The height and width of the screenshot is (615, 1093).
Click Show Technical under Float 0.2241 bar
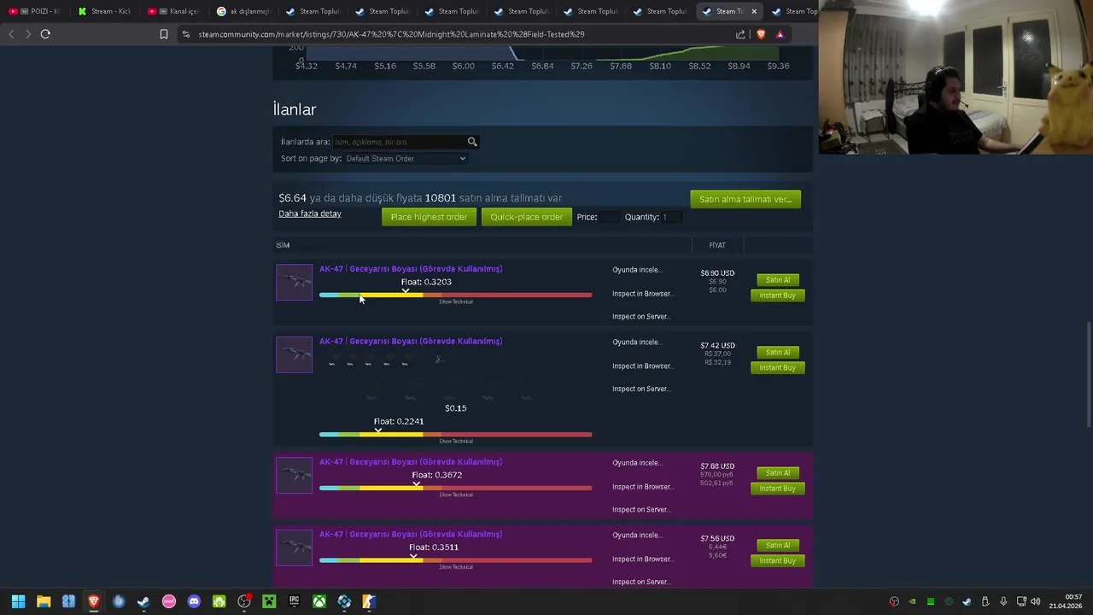tap(456, 442)
